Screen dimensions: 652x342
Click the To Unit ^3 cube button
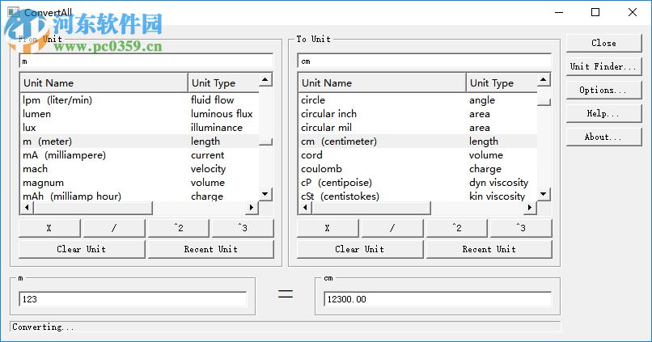[x=521, y=228]
